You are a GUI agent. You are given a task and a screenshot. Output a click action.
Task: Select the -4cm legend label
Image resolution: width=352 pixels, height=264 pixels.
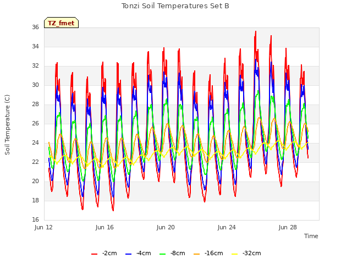pos(144,253)
